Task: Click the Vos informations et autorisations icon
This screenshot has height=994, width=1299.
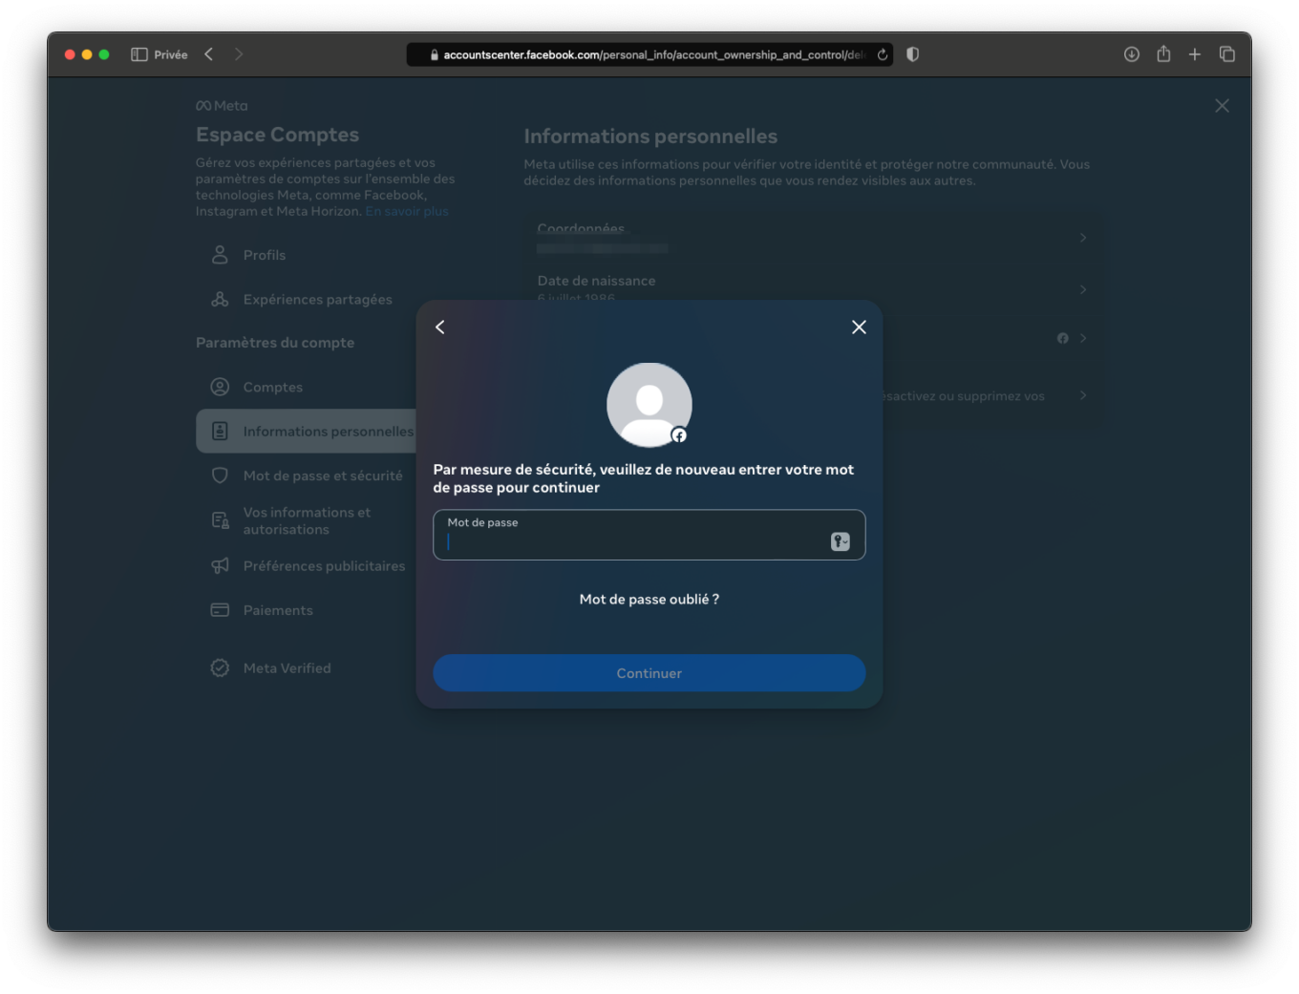Action: click(220, 520)
